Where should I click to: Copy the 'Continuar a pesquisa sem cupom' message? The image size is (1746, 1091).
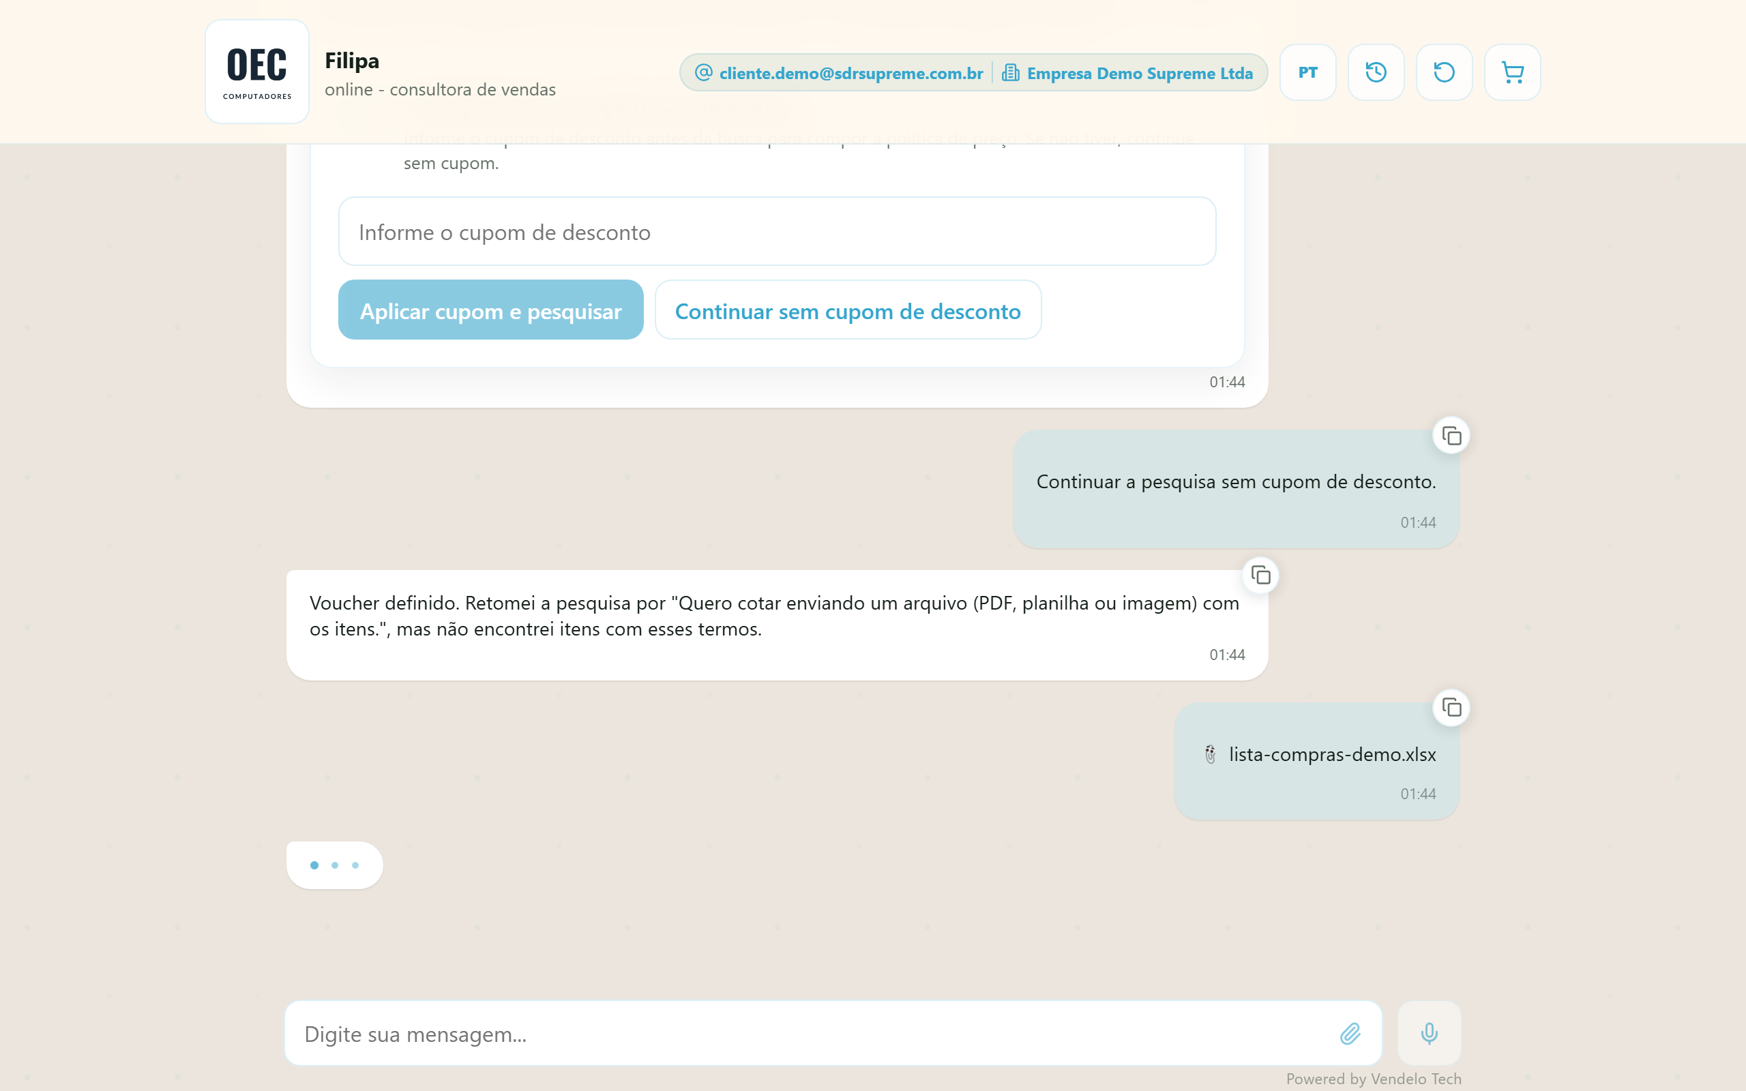(x=1451, y=436)
